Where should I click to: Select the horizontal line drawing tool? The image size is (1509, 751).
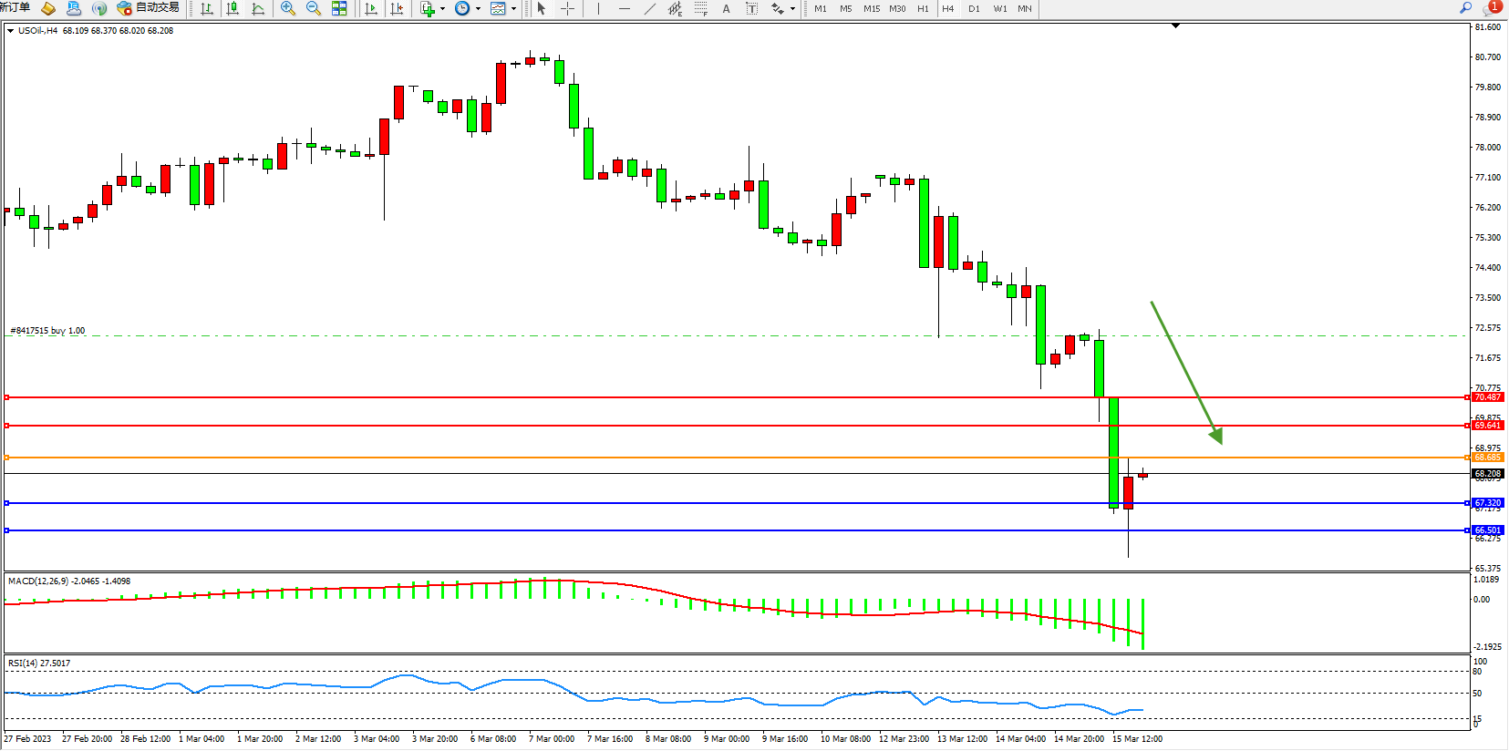[624, 8]
